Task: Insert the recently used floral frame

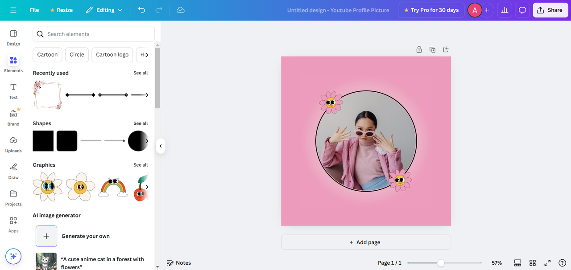Action: tap(48, 95)
